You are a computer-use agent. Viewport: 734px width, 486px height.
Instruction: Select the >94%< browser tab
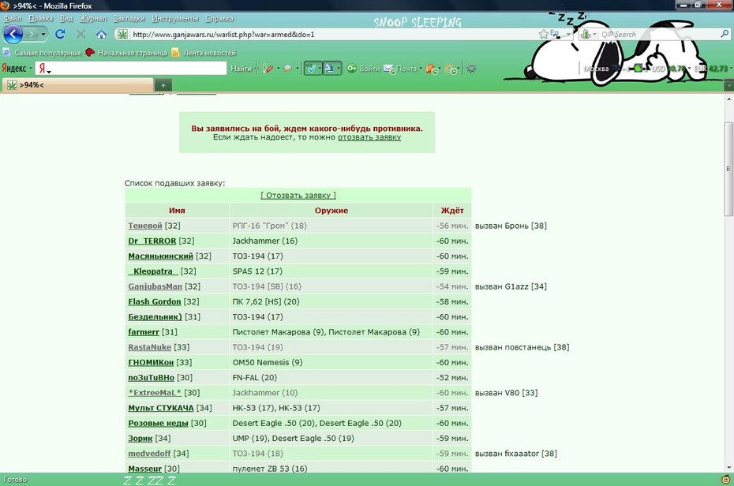[x=78, y=85]
